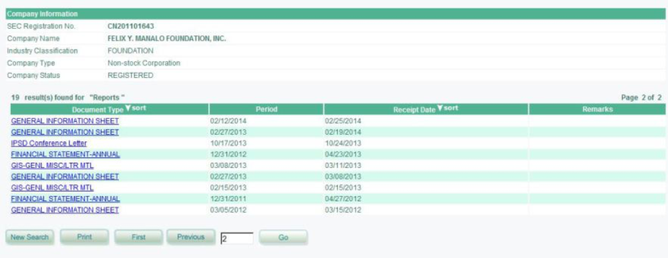Open Financial Statement-Annual for period 12/31/2012

point(65,154)
